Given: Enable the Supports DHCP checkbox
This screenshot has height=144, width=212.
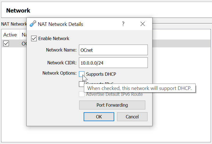Looking at the screenshot, I should pos(82,74).
